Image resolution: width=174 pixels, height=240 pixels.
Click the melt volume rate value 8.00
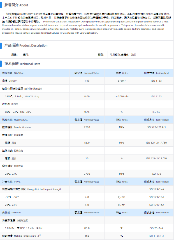pos(87,96)
